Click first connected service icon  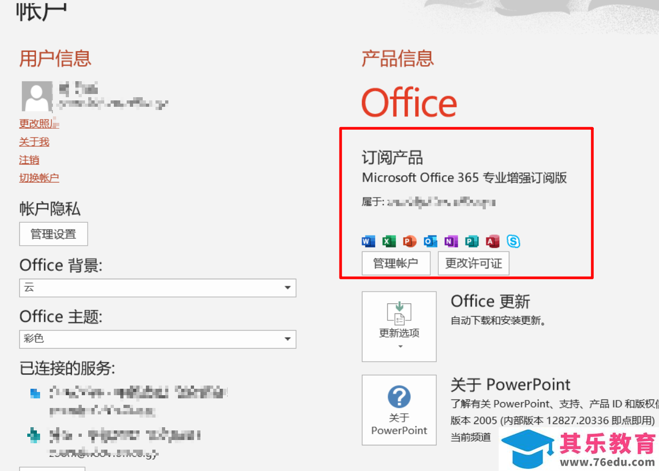tap(35, 394)
